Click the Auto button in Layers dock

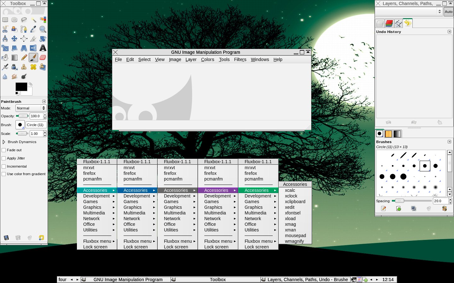(x=449, y=12)
